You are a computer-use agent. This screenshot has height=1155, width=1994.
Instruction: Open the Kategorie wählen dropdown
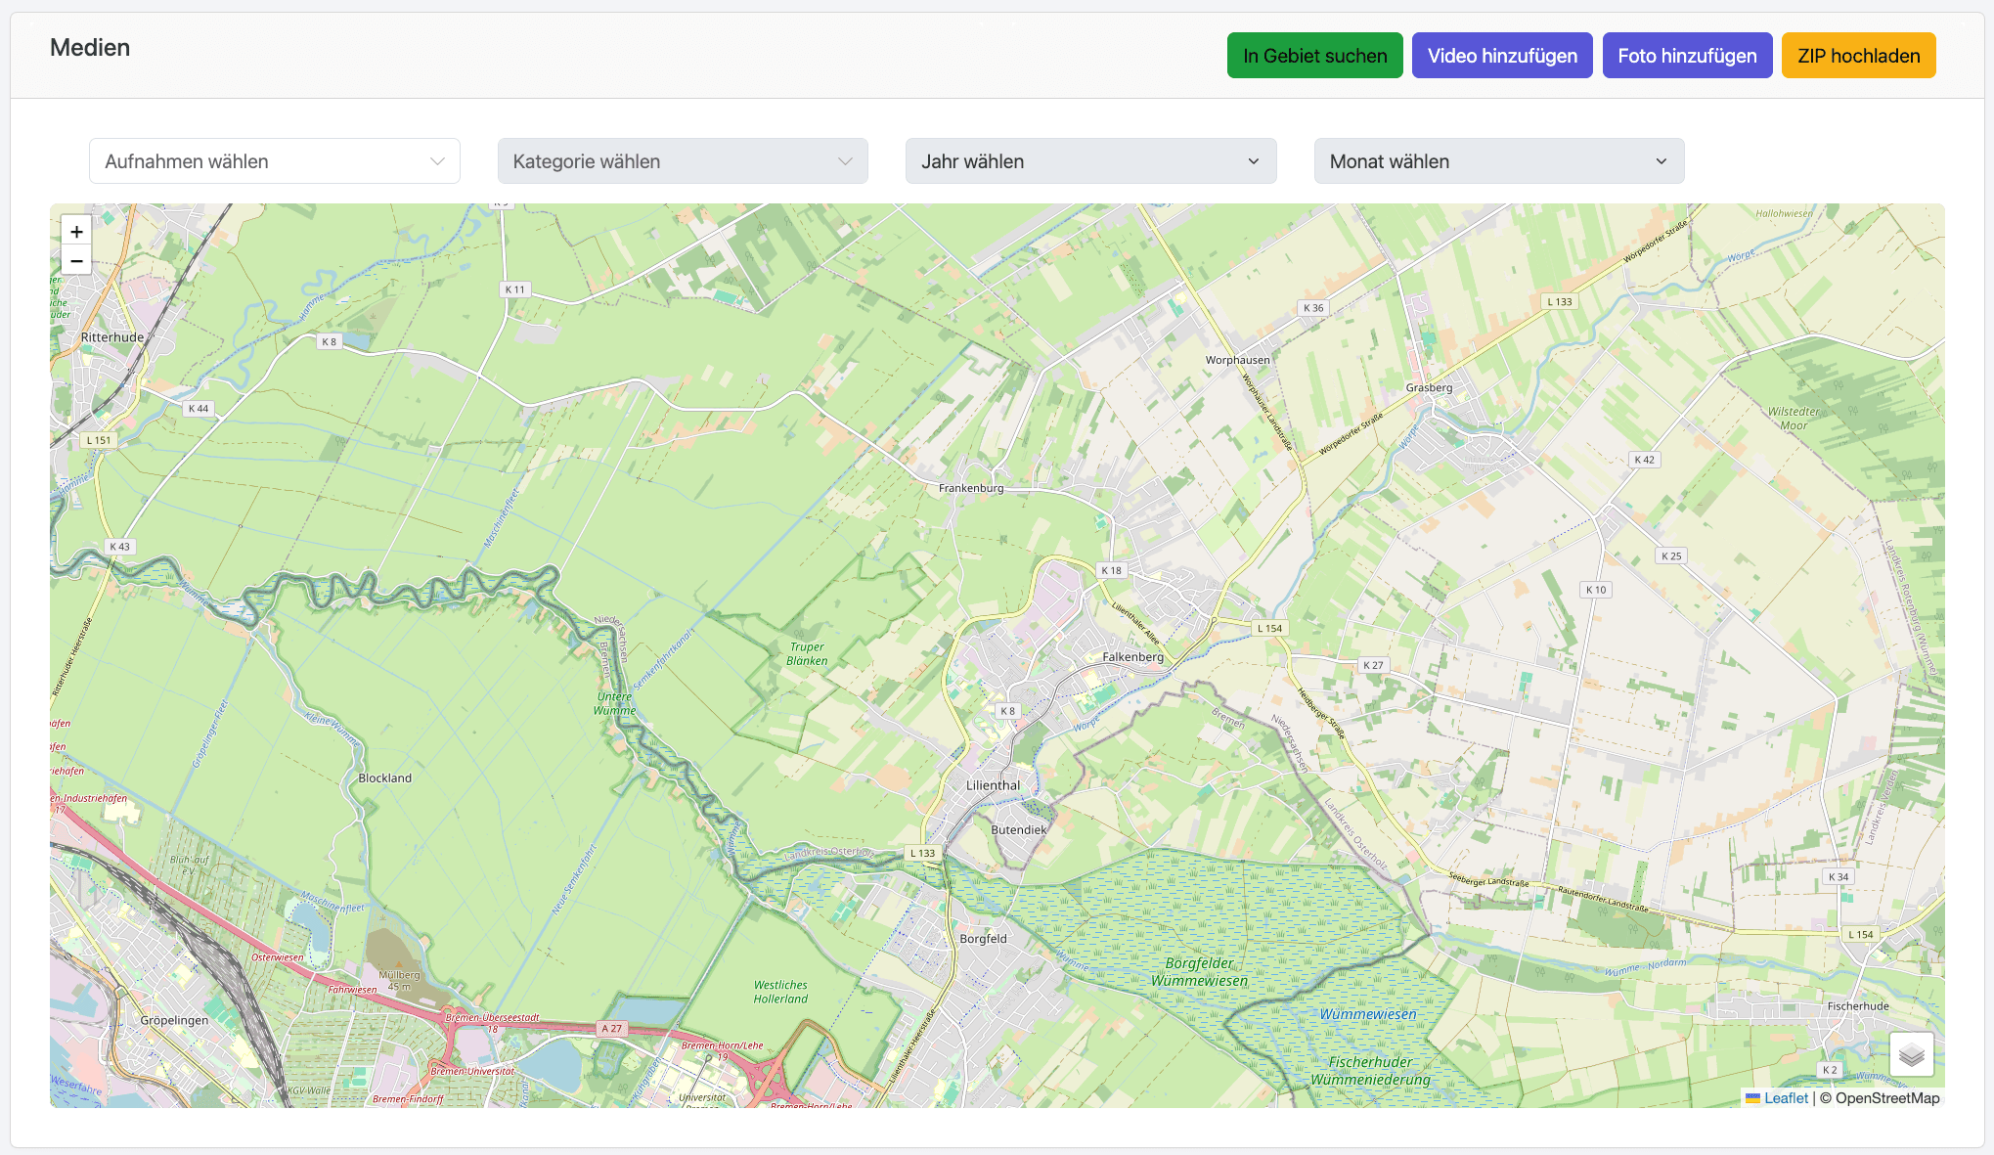coord(682,161)
